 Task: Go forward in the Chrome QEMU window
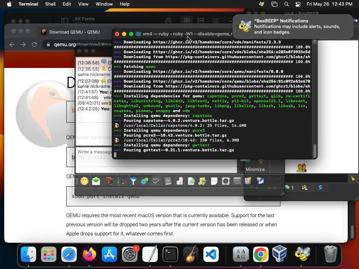coord(23,44)
